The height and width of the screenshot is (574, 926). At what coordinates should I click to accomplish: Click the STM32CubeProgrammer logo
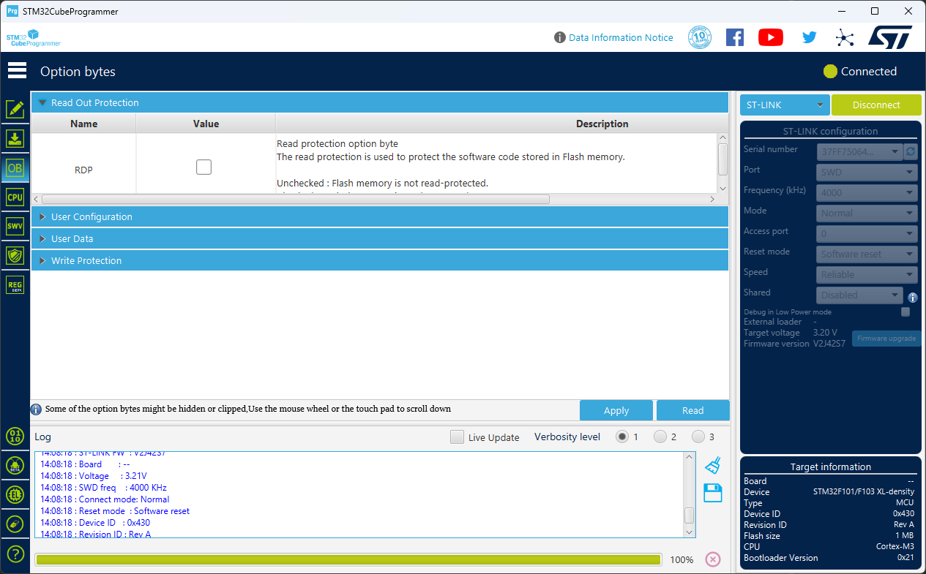coord(34,38)
